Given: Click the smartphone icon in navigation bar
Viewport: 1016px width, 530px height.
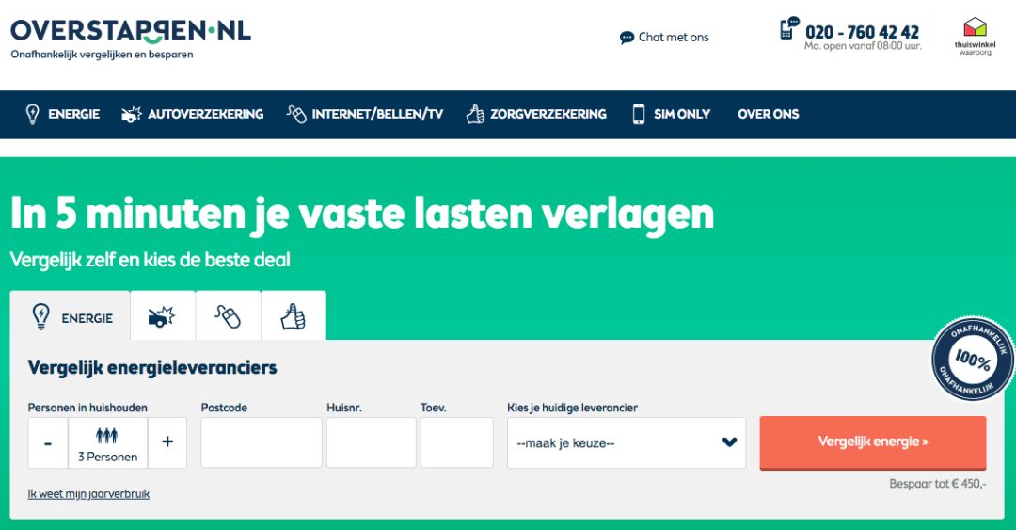Looking at the screenshot, I should [639, 114].
